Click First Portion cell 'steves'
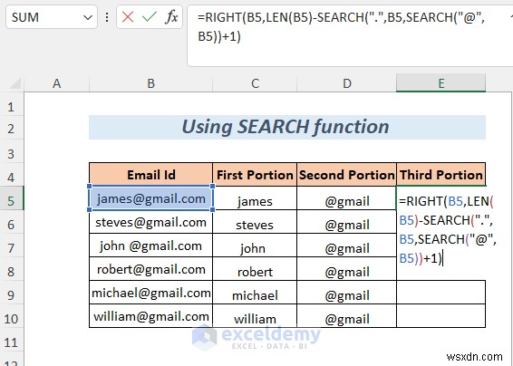This screenshot has width=513, height=366. [255, 222]
